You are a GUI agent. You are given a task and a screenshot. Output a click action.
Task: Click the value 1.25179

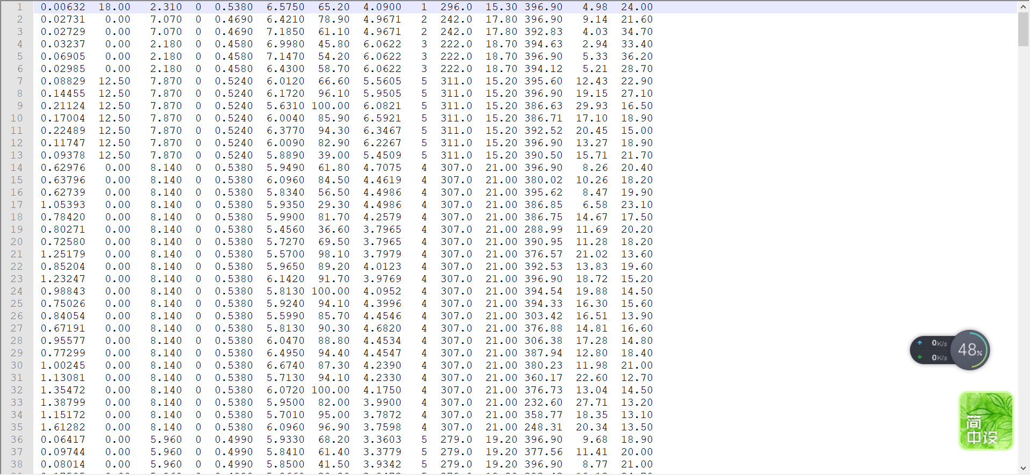click(63, 254)
